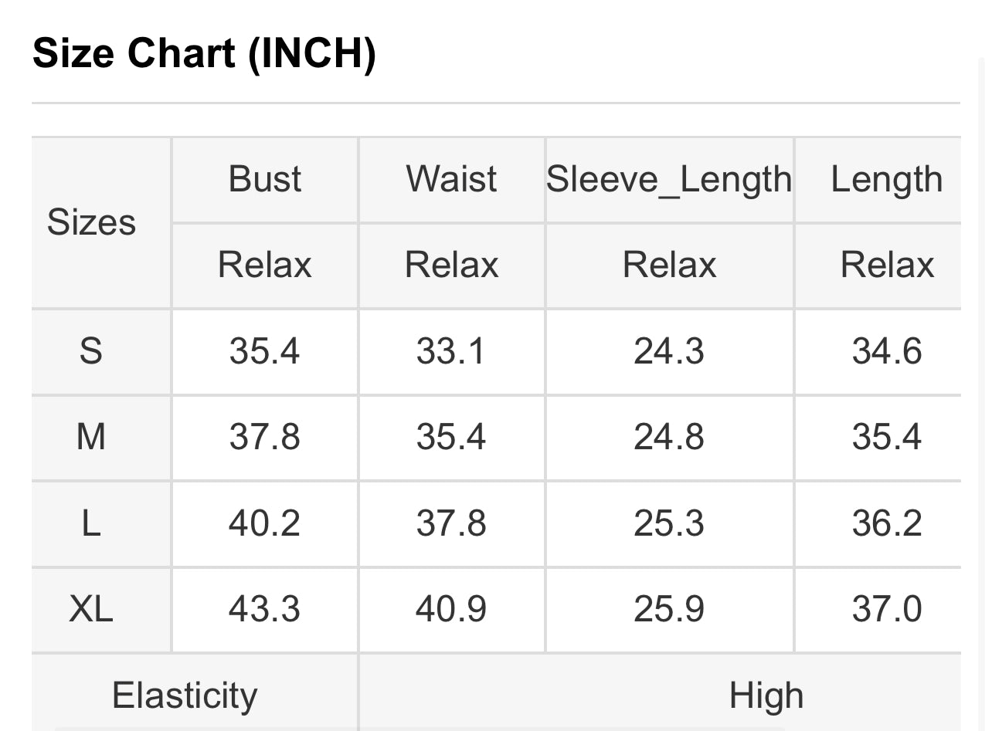Select the L size row label

91,523
